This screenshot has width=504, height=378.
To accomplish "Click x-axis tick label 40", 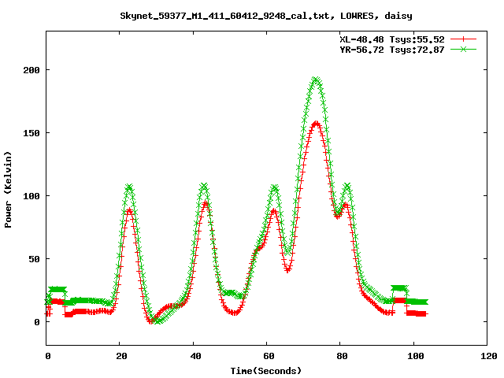I will click(195, 356).
